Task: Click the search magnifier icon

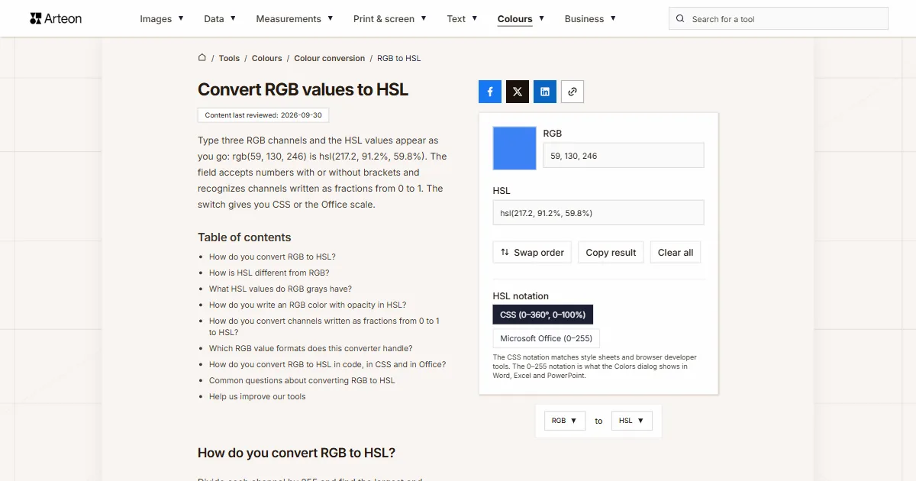Action: 681,19
